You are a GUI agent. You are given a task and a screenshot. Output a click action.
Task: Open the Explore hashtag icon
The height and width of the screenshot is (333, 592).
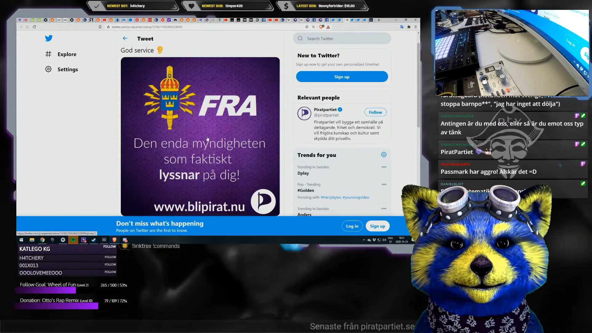click(48, 54)
